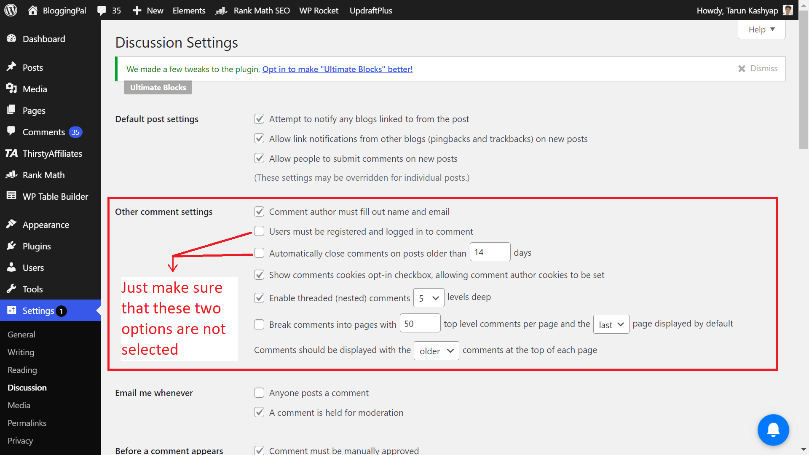
Task: Expand the 'older' comments display dropdown
Action: click(436, 350)
